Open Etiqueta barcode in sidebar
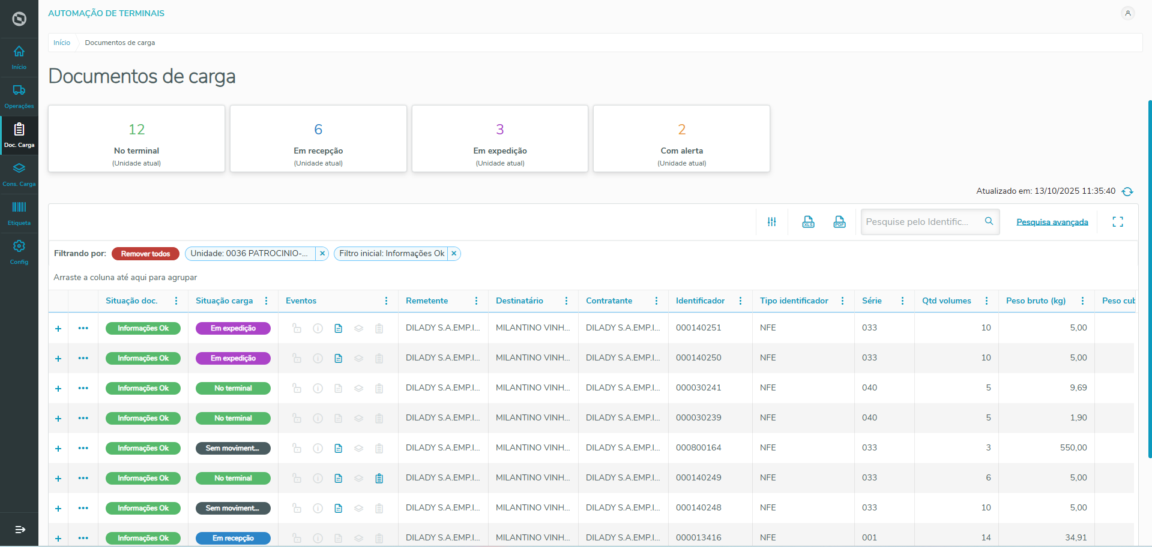The width and height of the screenshot is (1152, 547). point(19,213)
